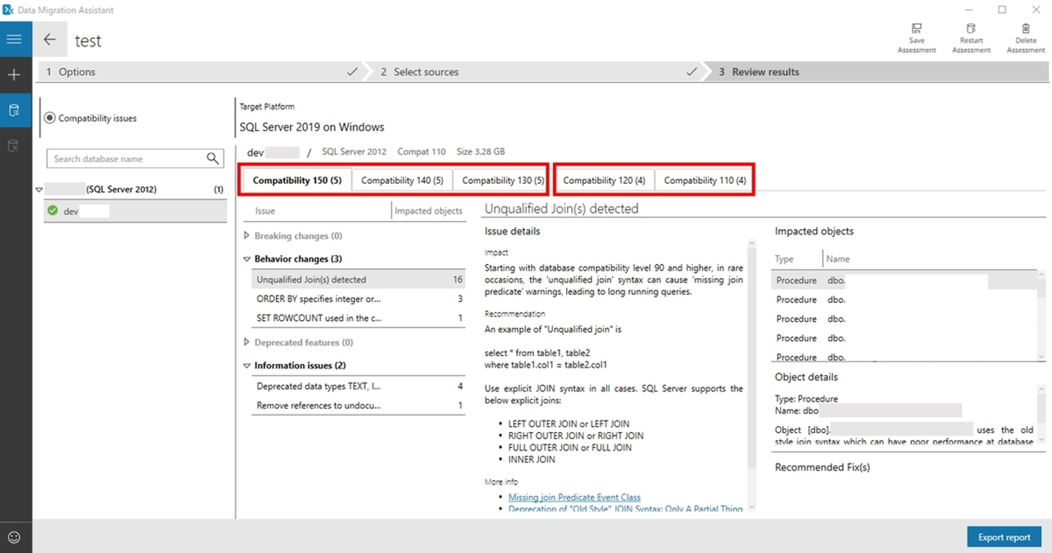This screenshot has width=1052, height=553.
Task: Select the Unqualified Join(s) detected issue
Action: (359, 279)
